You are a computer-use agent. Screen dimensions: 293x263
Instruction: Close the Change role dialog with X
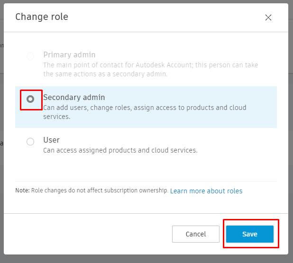[268, 18]
